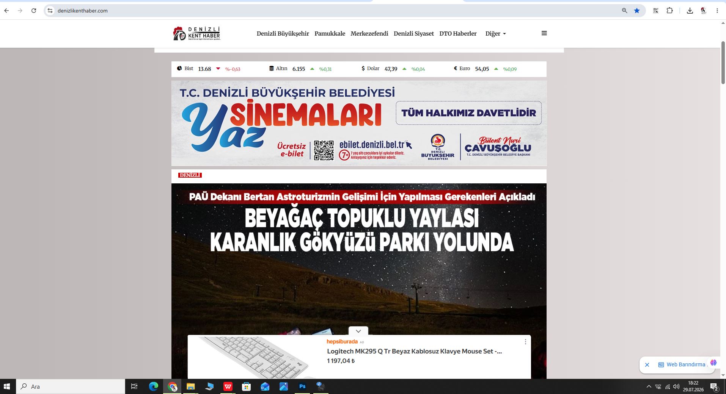726x394 pixels.
Task: Open WPS Office from the taskbar
Action: 228,386
